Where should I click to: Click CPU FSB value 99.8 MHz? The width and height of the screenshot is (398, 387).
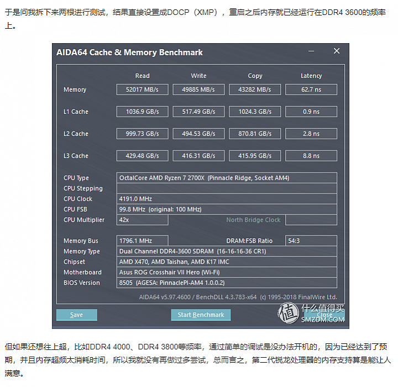[x=227, y=209]
